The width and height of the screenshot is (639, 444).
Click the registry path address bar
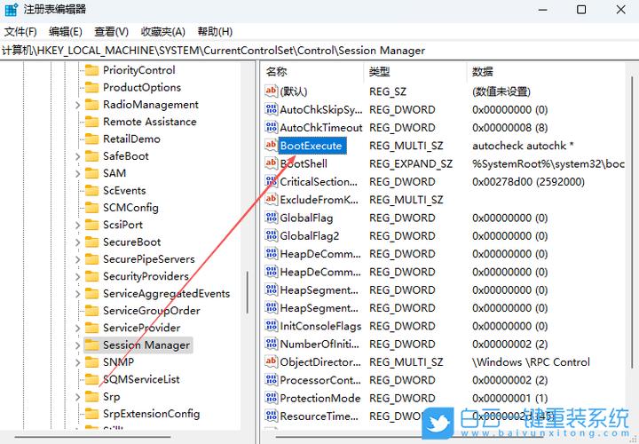pyautogui.click(x=319, y=51)
